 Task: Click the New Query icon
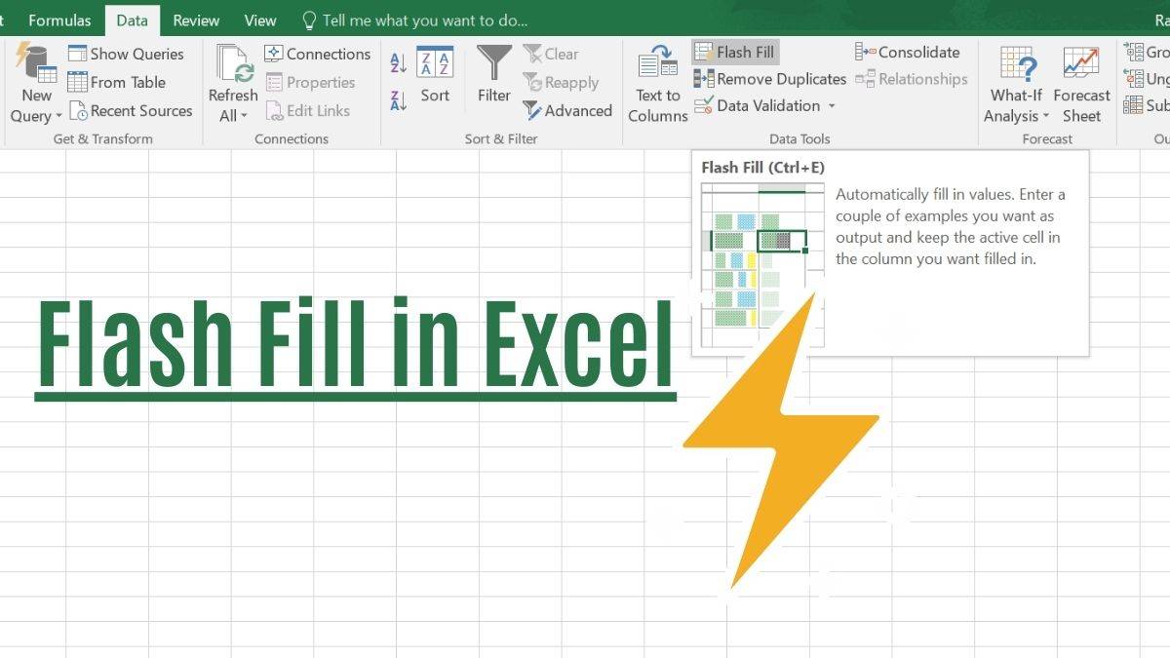(x=36, y=62)
